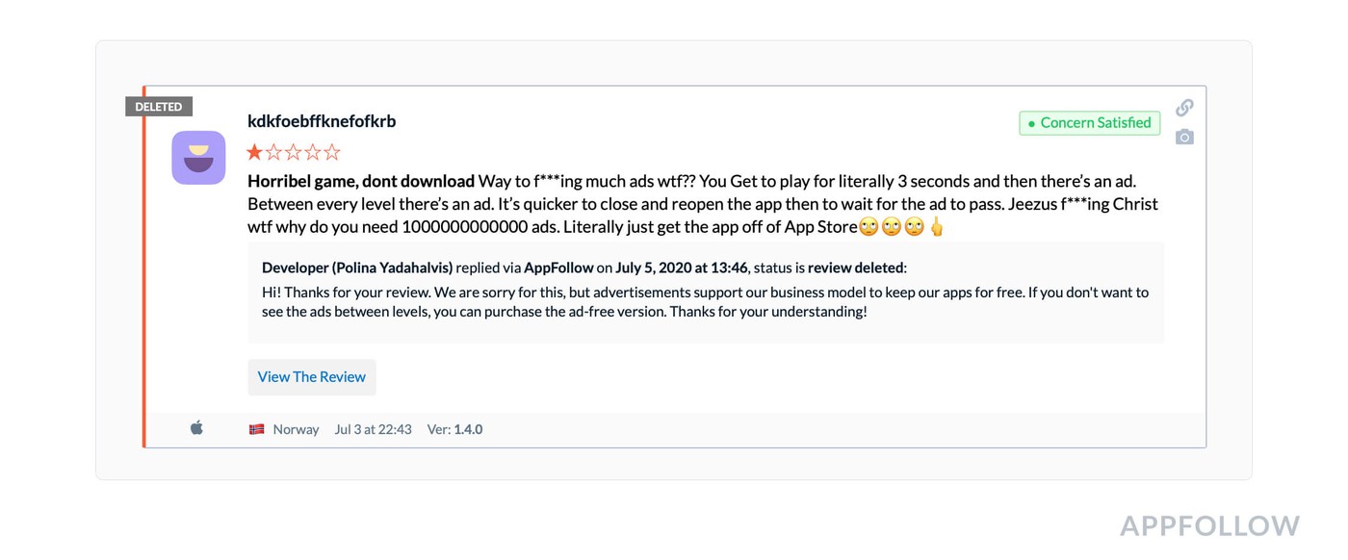Click AppFollow in the reply header

[558, 267]
